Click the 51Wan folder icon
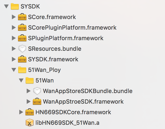The width and height of the screenshot is (165, 129). (30, 80)
